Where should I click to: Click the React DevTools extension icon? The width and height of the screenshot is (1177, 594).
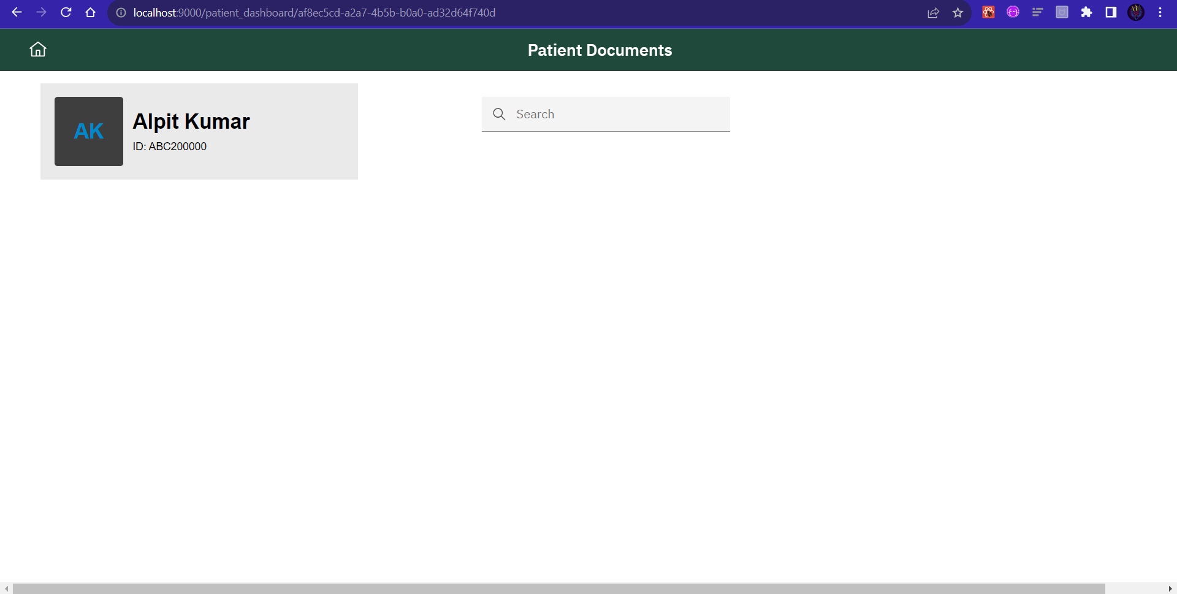(988, 12)
